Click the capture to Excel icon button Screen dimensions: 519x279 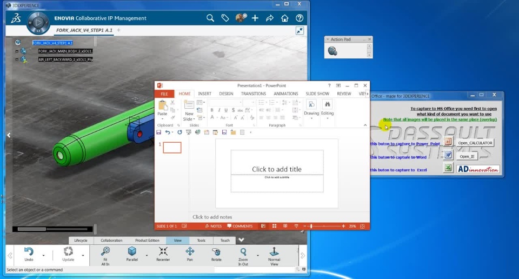click(448, 168)
